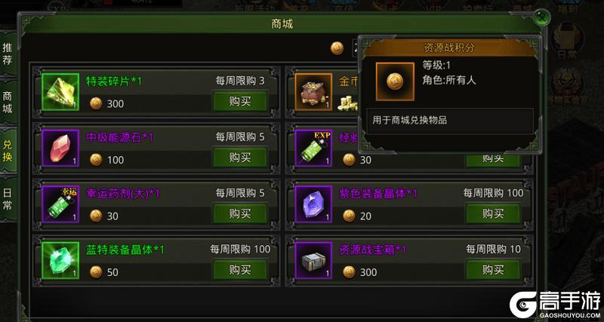This screenshot has height=322, width=604.
Task: Click the coin icon in 资源战积分 tooltip
Action: 395,81
